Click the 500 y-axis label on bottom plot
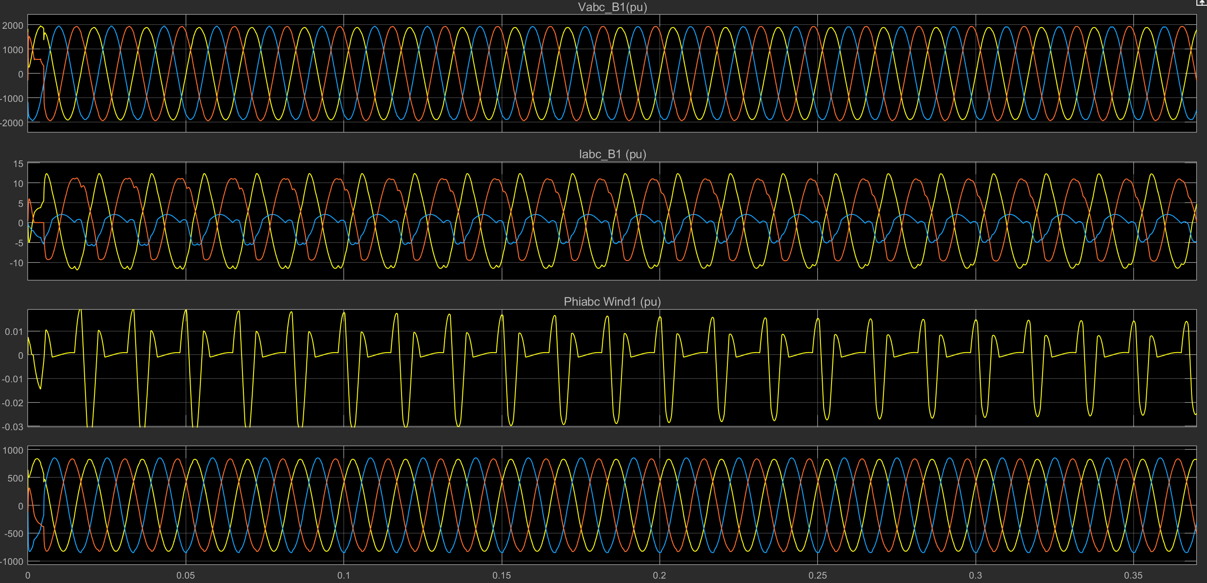The width and height of the screenshot is (1207, 583). tap(15, 478)
